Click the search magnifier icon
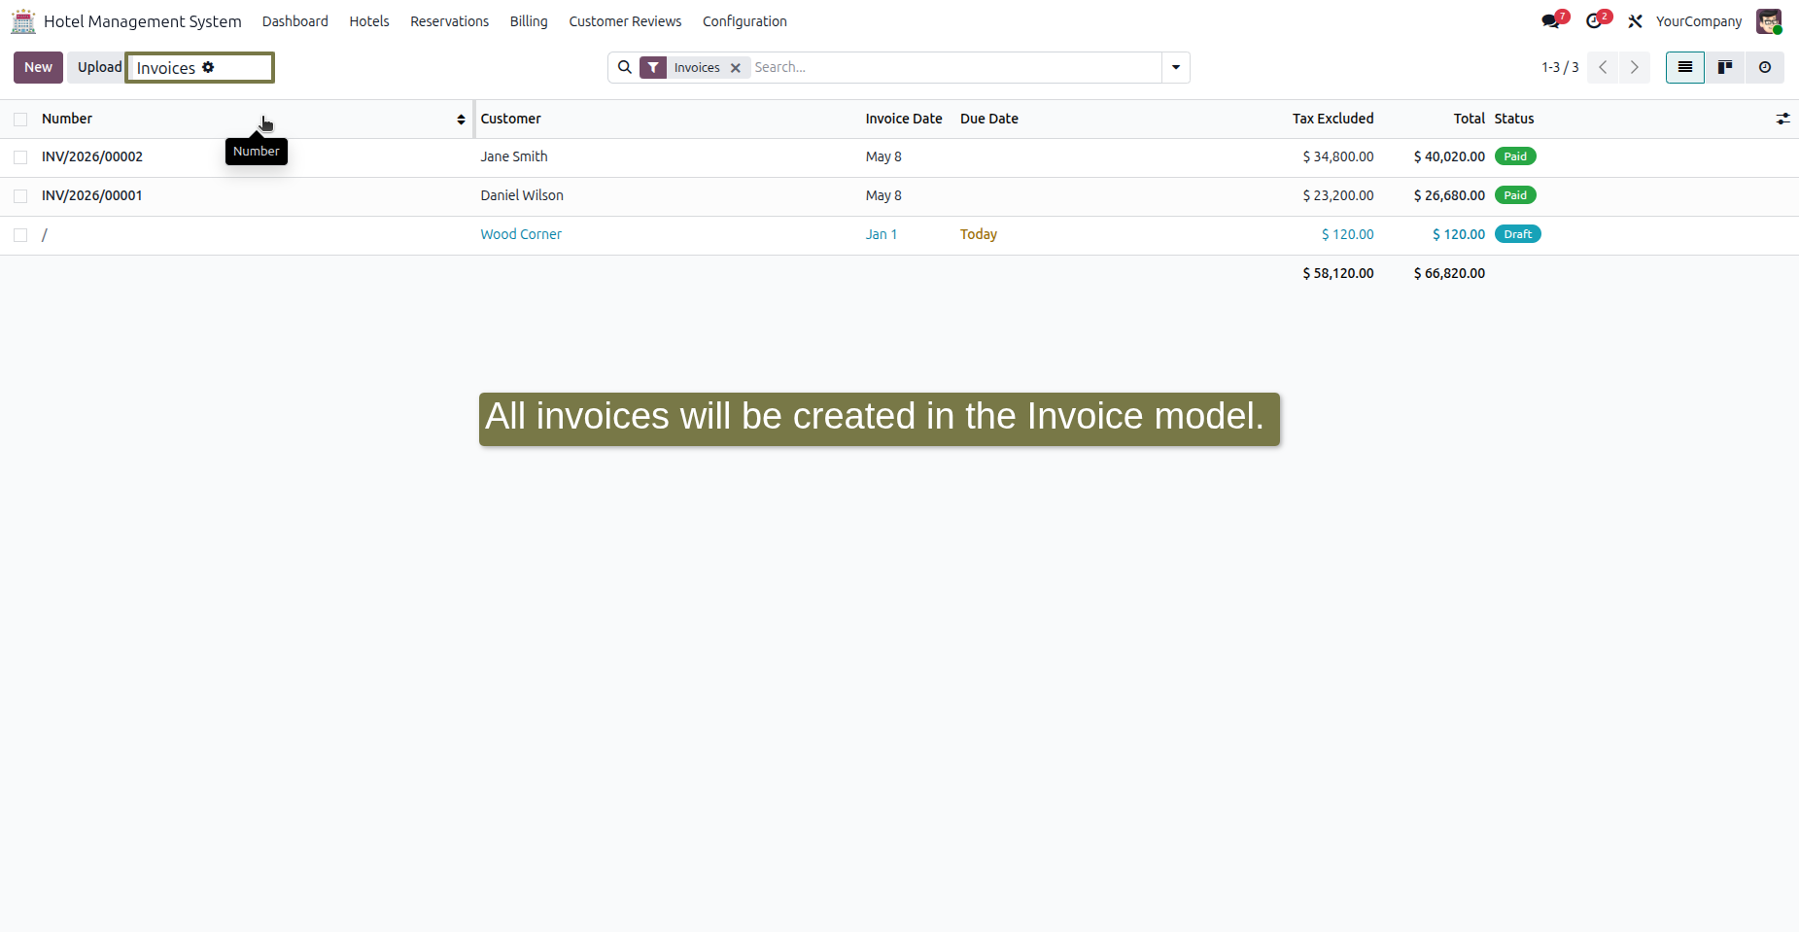 tap(625, 67)
